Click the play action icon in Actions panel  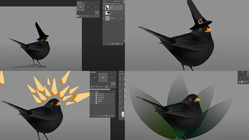click(104, 116)
